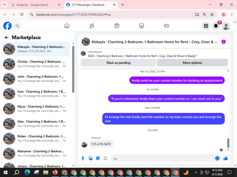The height and width of the screenshot is (177, 237).
Task: Send a thumbs-up like
Action: (x=226, y=158)
